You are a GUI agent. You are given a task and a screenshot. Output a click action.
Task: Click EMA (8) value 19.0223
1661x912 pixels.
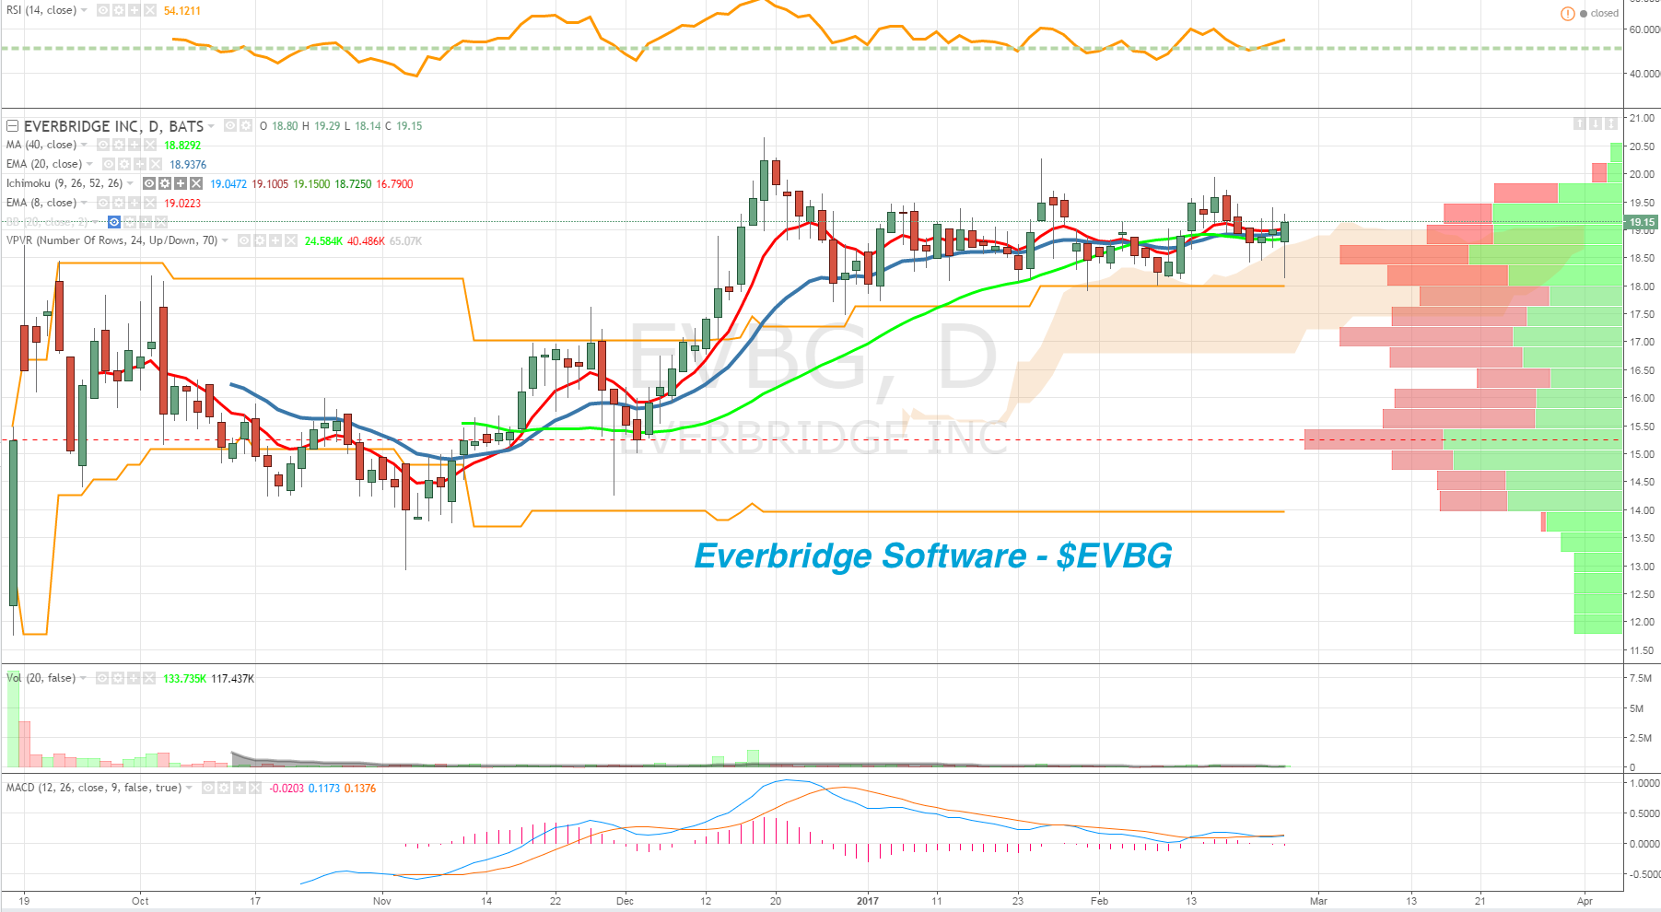click(x=182, y=203)
